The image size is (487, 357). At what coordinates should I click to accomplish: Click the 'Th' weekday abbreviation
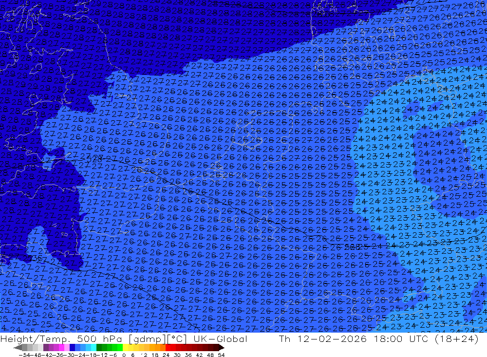285,338
